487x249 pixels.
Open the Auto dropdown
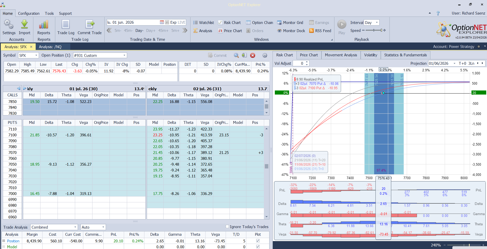[x=103, y=227]
